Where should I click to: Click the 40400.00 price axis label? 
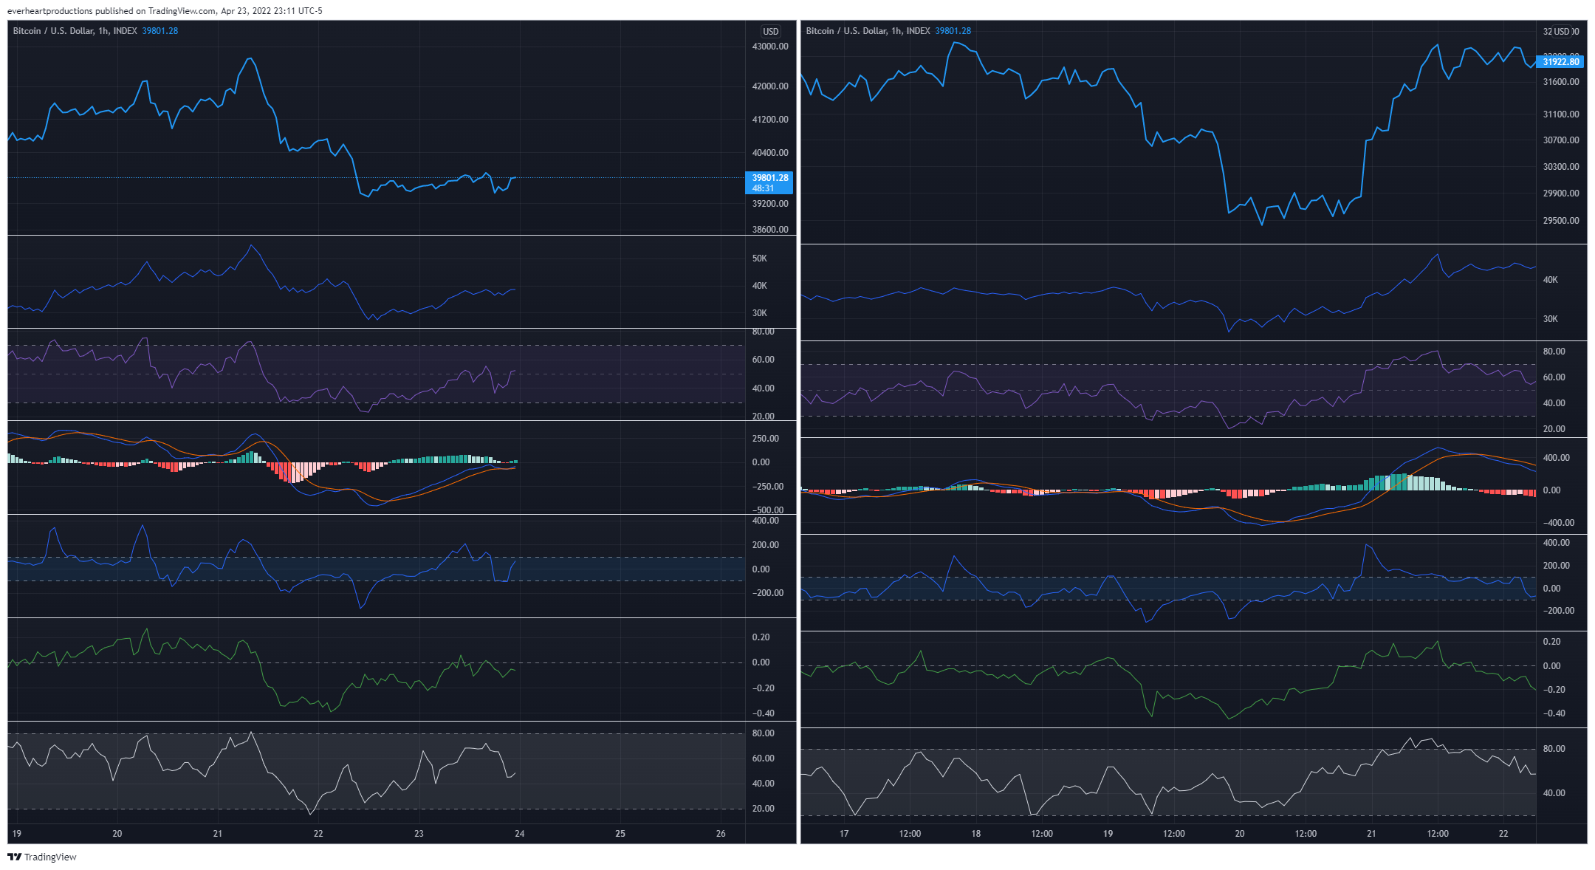point(770,153)
